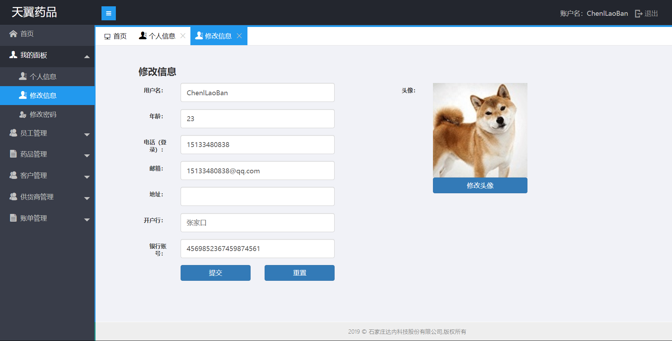Click the 个人信息 user icon in sidebar

[23, 76]
